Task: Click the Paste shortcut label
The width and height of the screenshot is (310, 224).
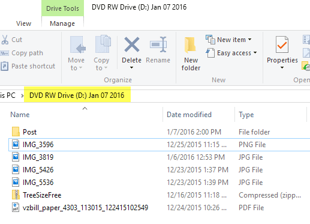Action: [33, 66]
